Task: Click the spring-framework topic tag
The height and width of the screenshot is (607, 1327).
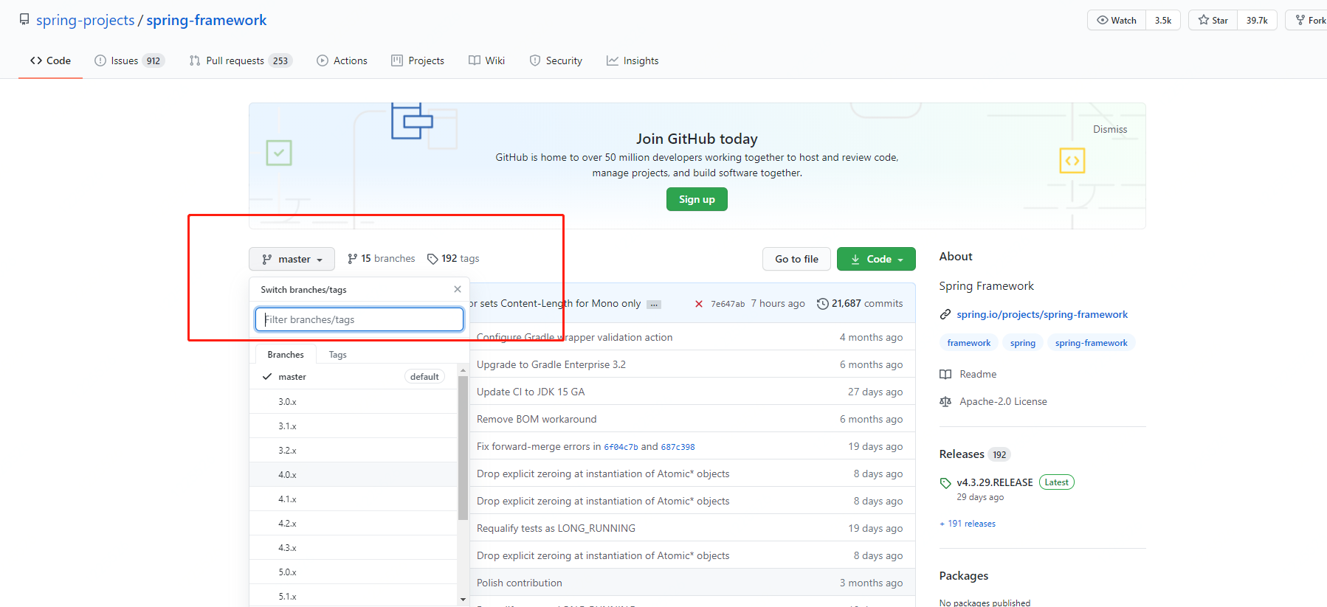Action: click(x=1091, y=343)
